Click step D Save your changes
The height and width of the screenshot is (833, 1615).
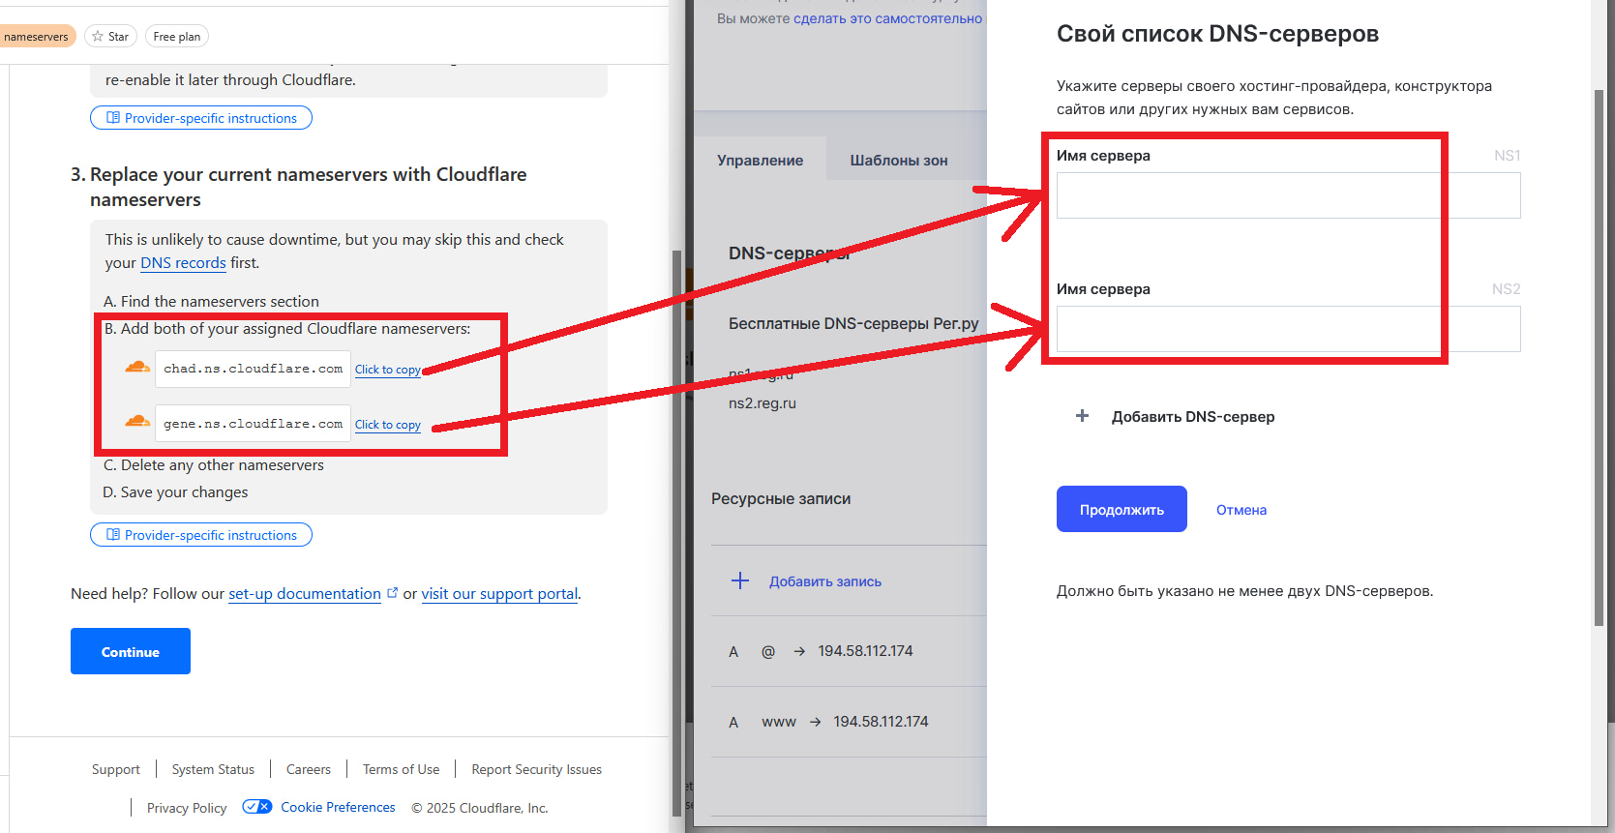pos(176,492)
